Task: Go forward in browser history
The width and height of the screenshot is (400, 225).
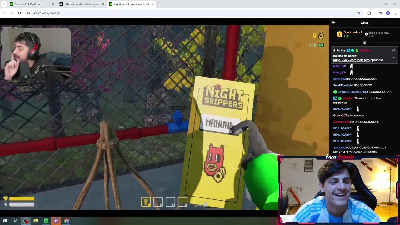Action: click(12, 13)
